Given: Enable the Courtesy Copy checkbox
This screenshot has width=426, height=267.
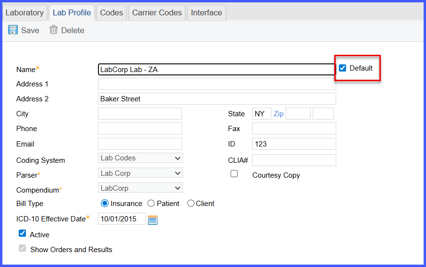Looking at the screenshot, I should point(234,173).
